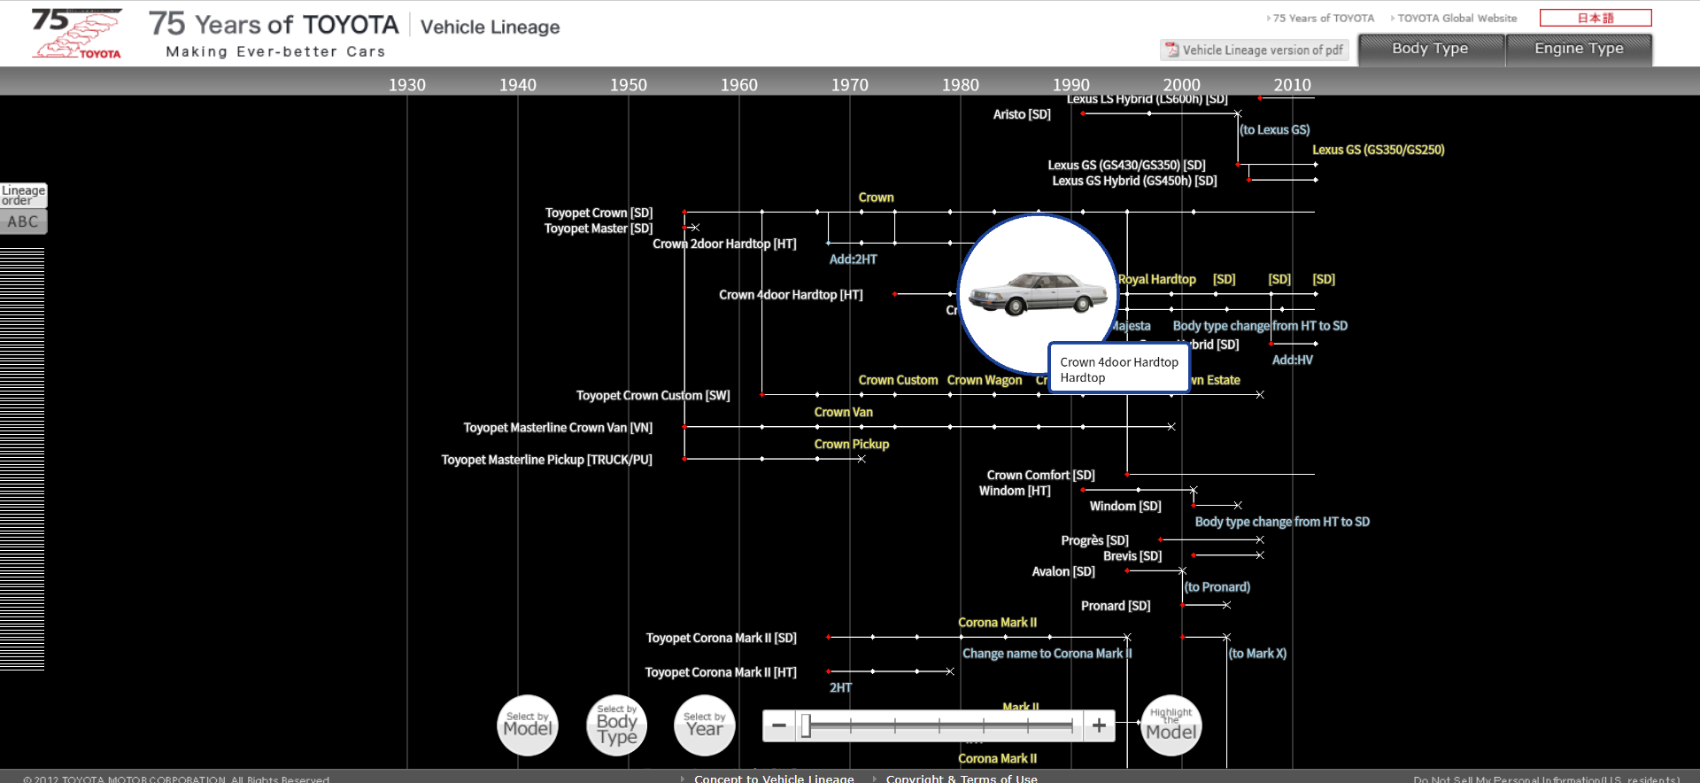Click the zoom slider handle
The image size is (1700, 783).
pyautogui.click(x=806, y=726)
